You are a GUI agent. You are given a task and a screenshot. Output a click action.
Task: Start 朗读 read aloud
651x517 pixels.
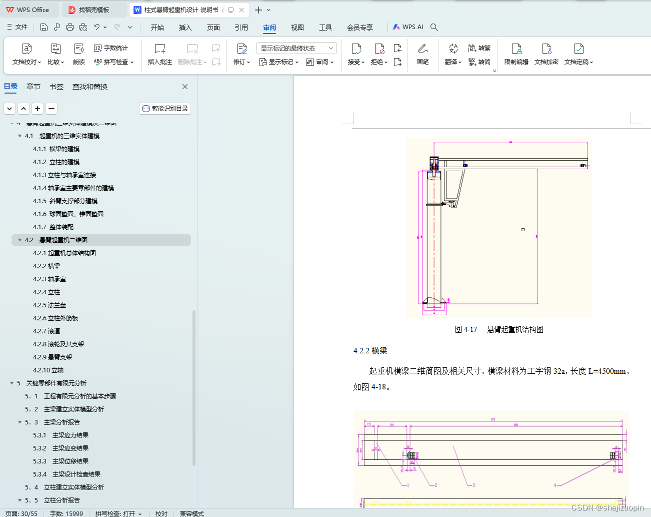79,55
